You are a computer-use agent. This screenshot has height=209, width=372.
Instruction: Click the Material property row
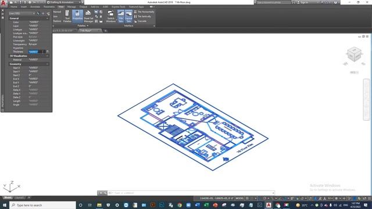point(29,60)
